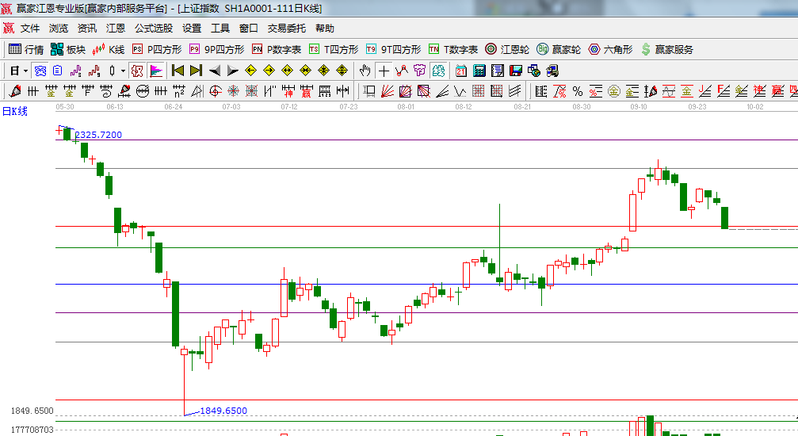Select the hand pan tool
The height and width of the screenshot is (436, 798).
point(365,71)
